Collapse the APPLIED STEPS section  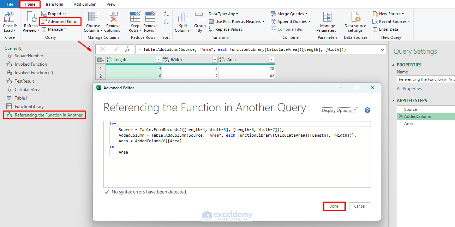[x=394, y=101]
